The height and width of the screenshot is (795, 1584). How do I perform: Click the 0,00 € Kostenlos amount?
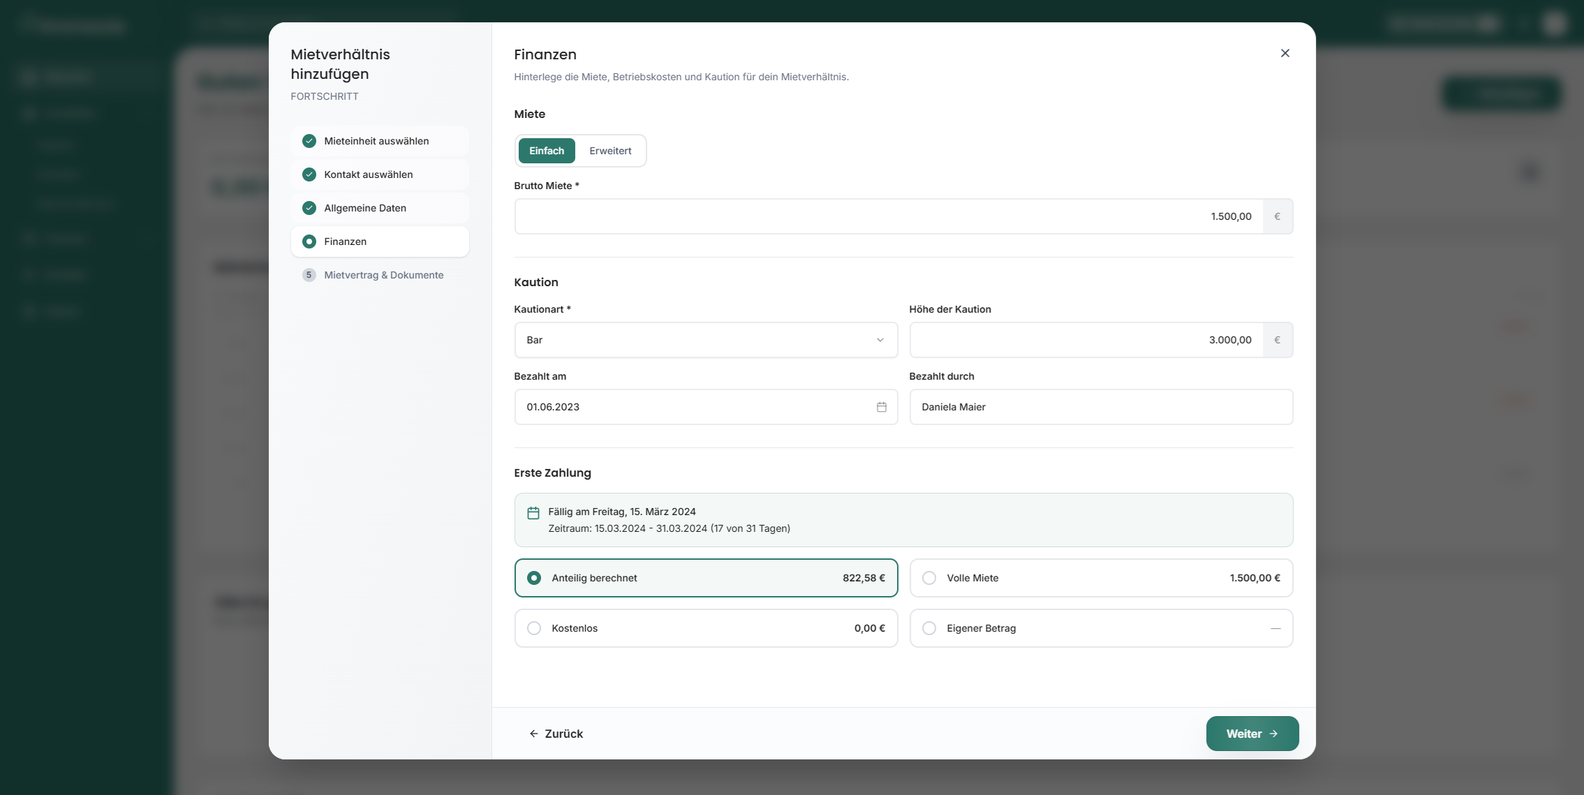[x=869, y=628]
